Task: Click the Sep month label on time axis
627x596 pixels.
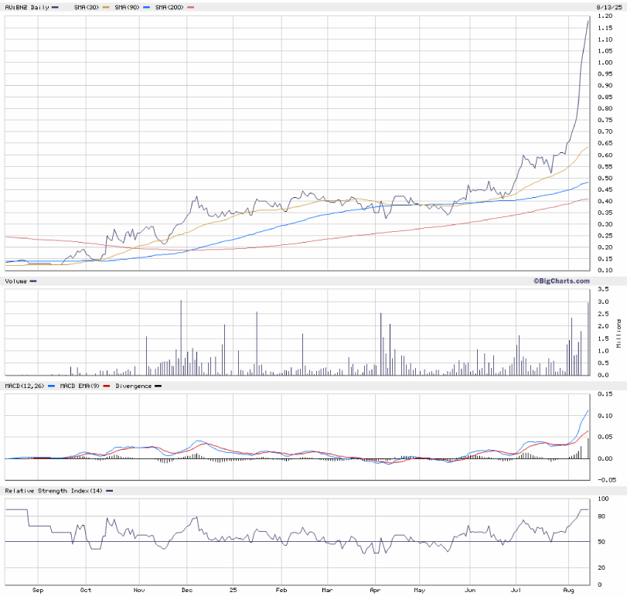Action: (x=38, y=590)
